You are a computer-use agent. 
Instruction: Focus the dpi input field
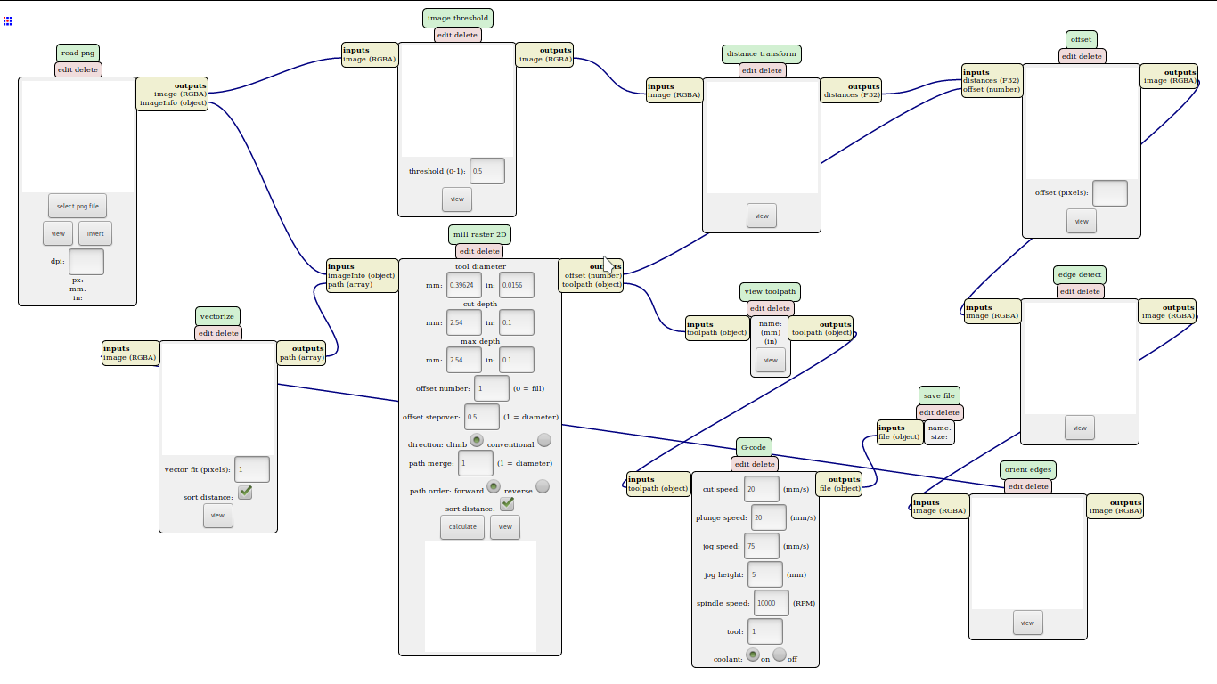pos(86,262)
